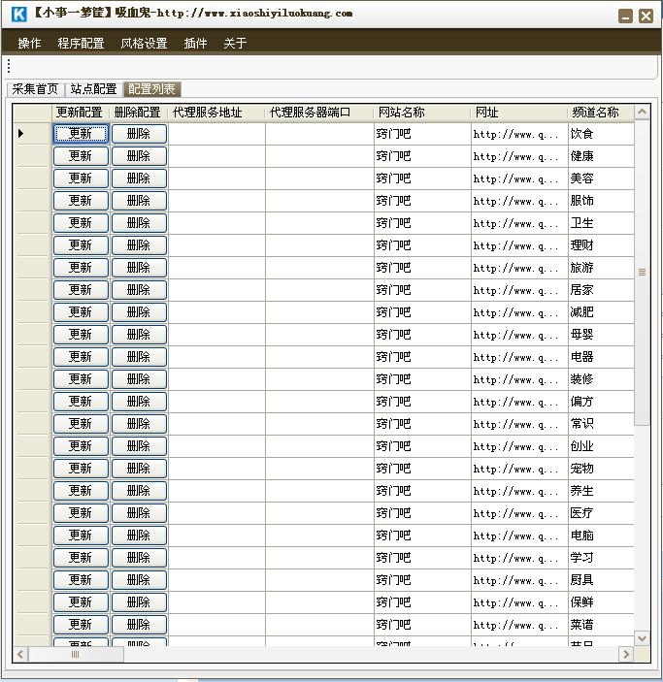
Task: Click the 删除配置 column header
Action: point(139,113)
